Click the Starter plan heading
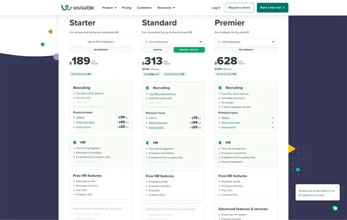This screenshot has height=220, width=347. tap(82, 23)
